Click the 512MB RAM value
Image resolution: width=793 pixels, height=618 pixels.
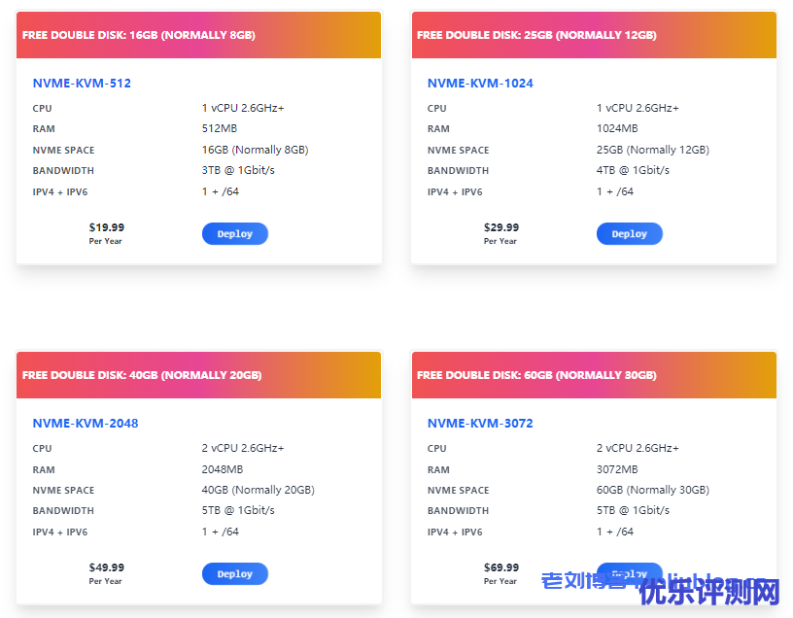[220, 128]
